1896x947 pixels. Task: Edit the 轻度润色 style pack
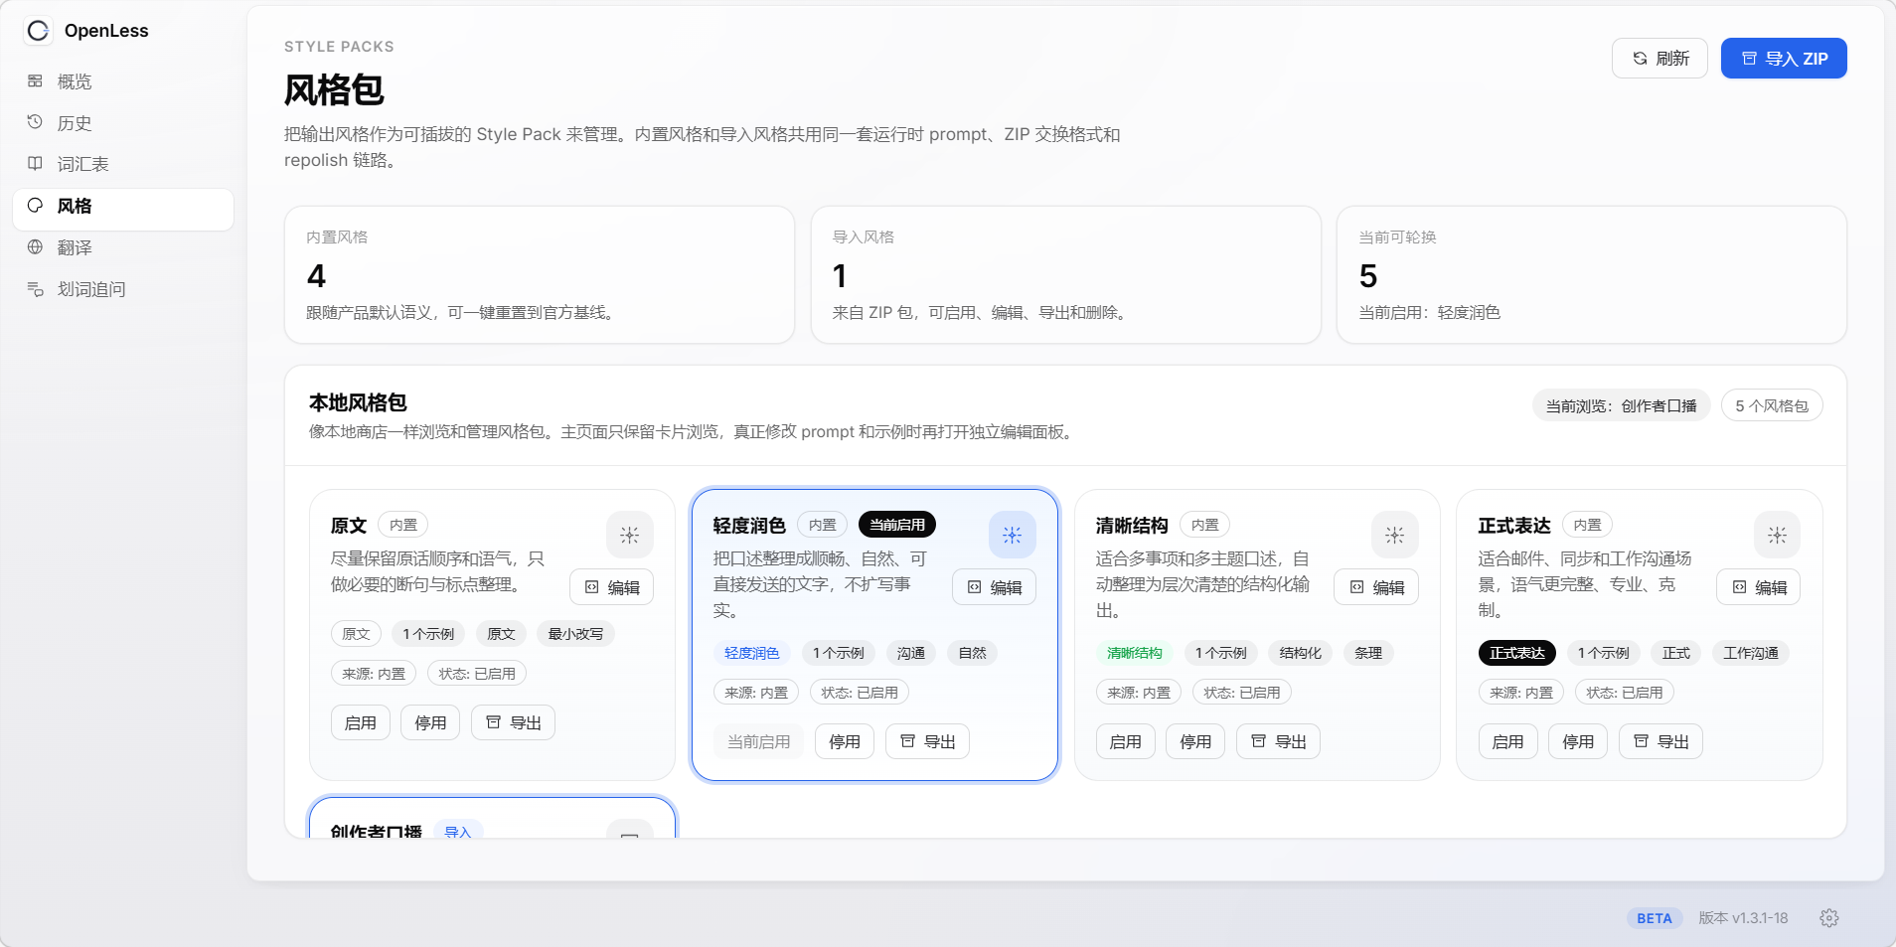click(x=995, y=587)
